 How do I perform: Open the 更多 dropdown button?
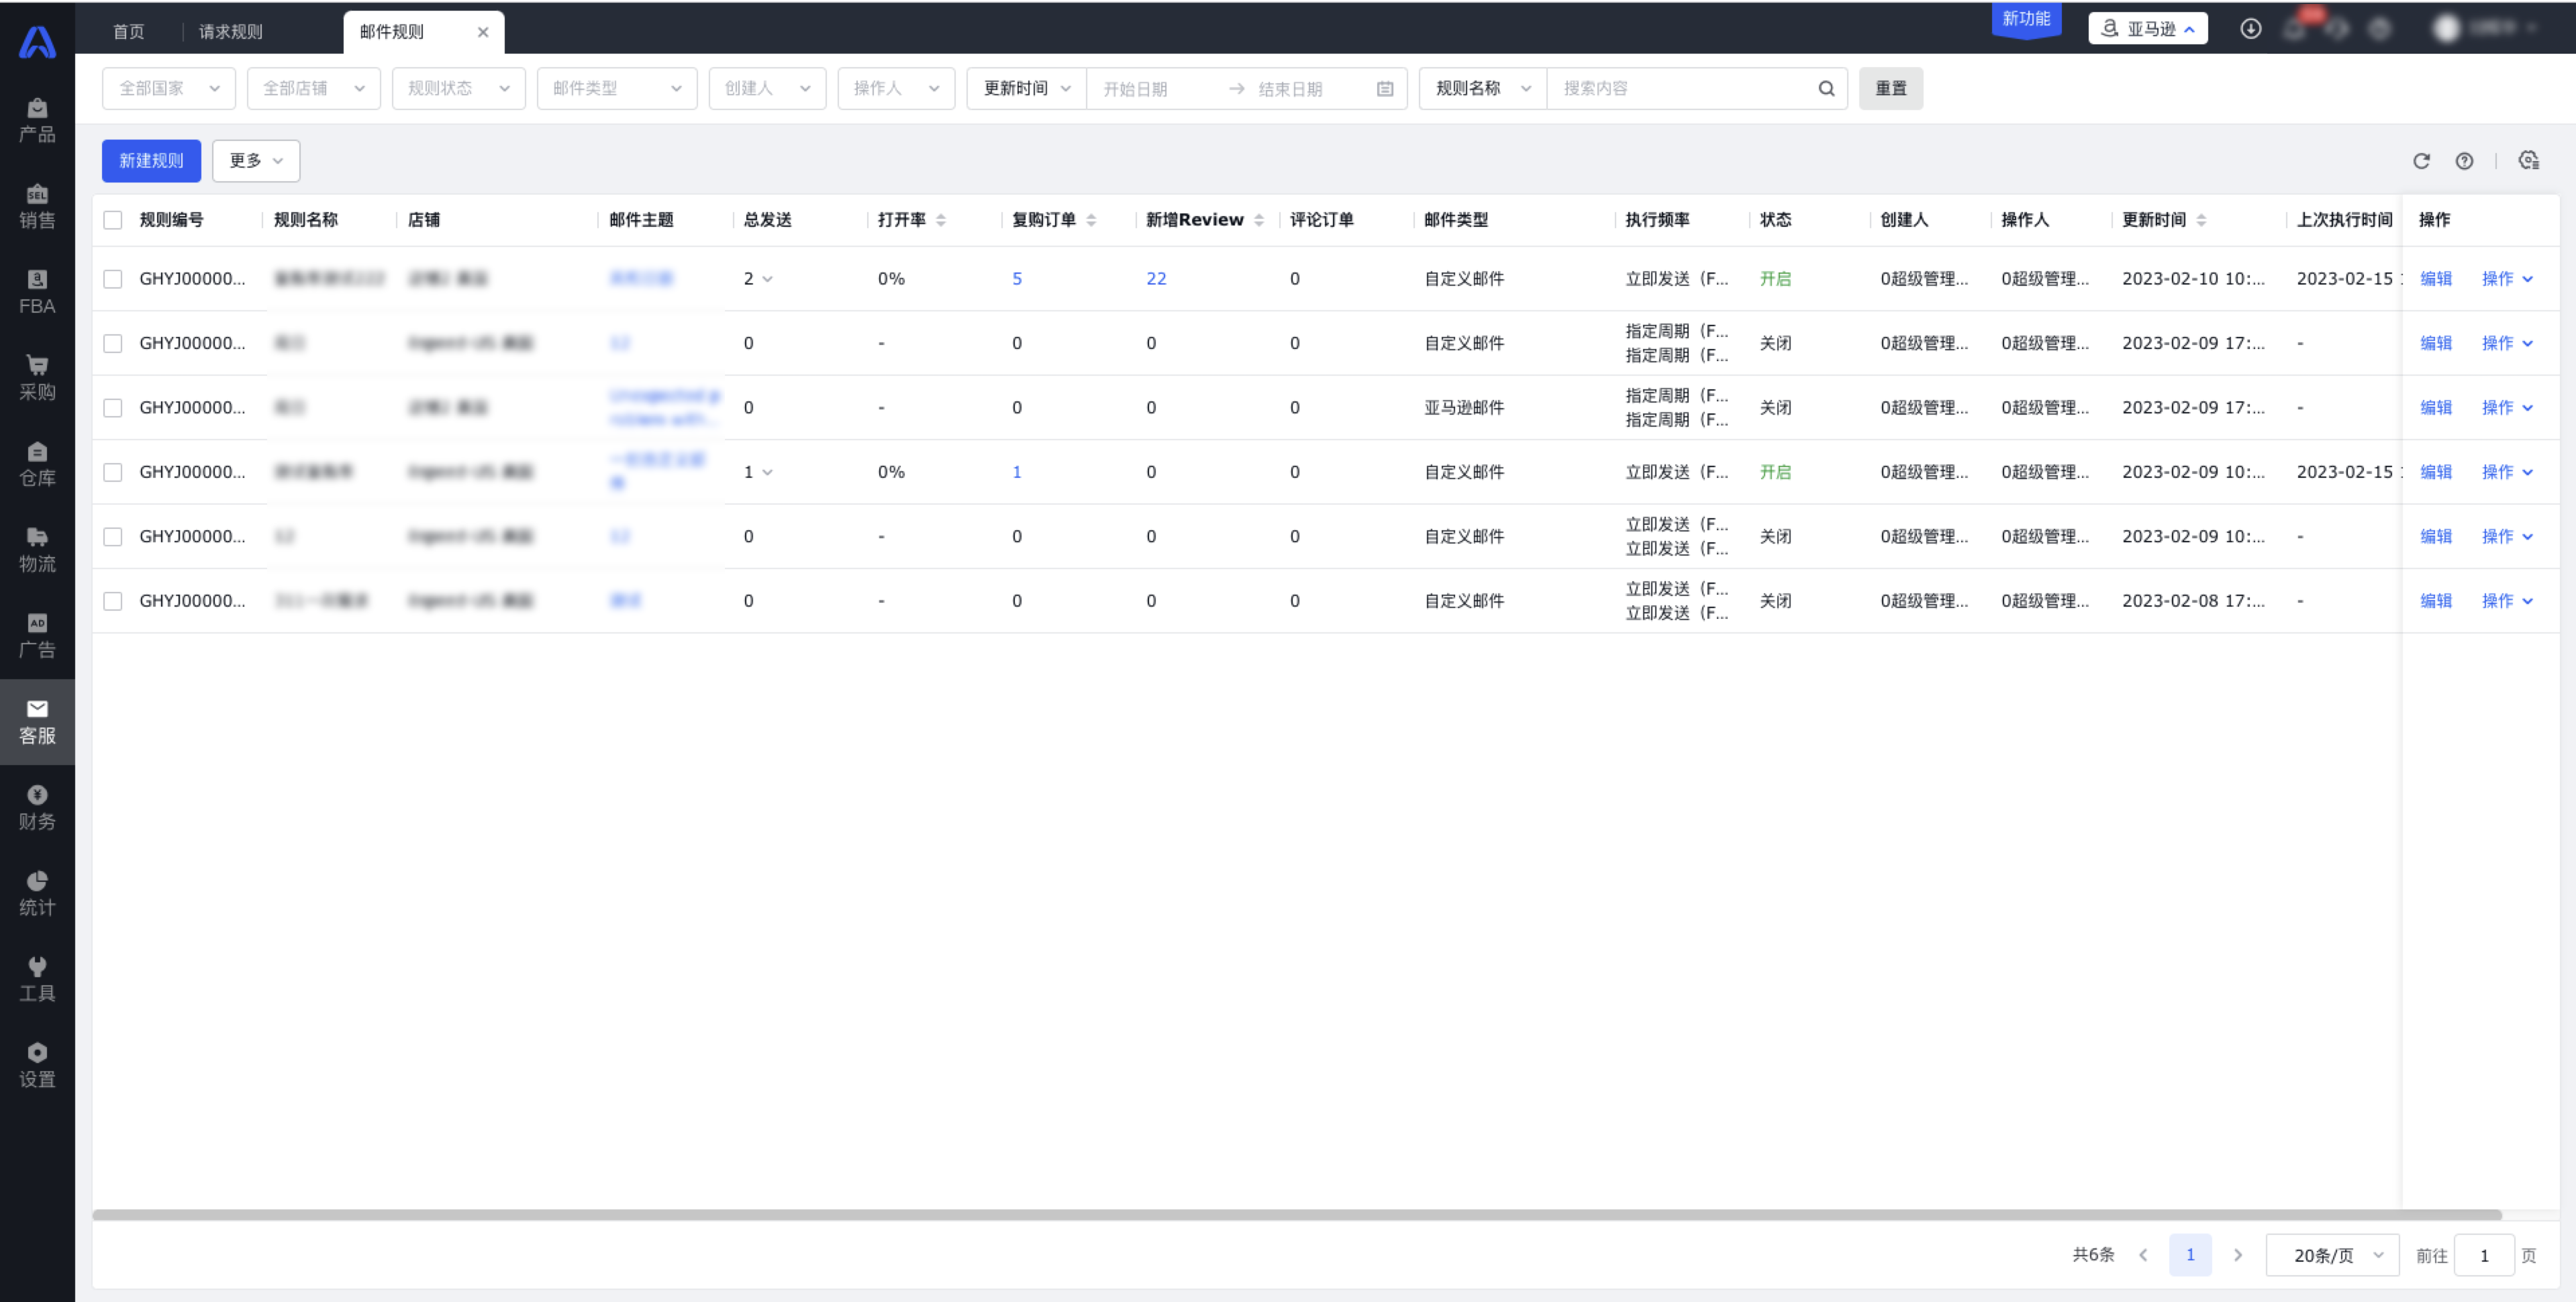tap(256, 161)
